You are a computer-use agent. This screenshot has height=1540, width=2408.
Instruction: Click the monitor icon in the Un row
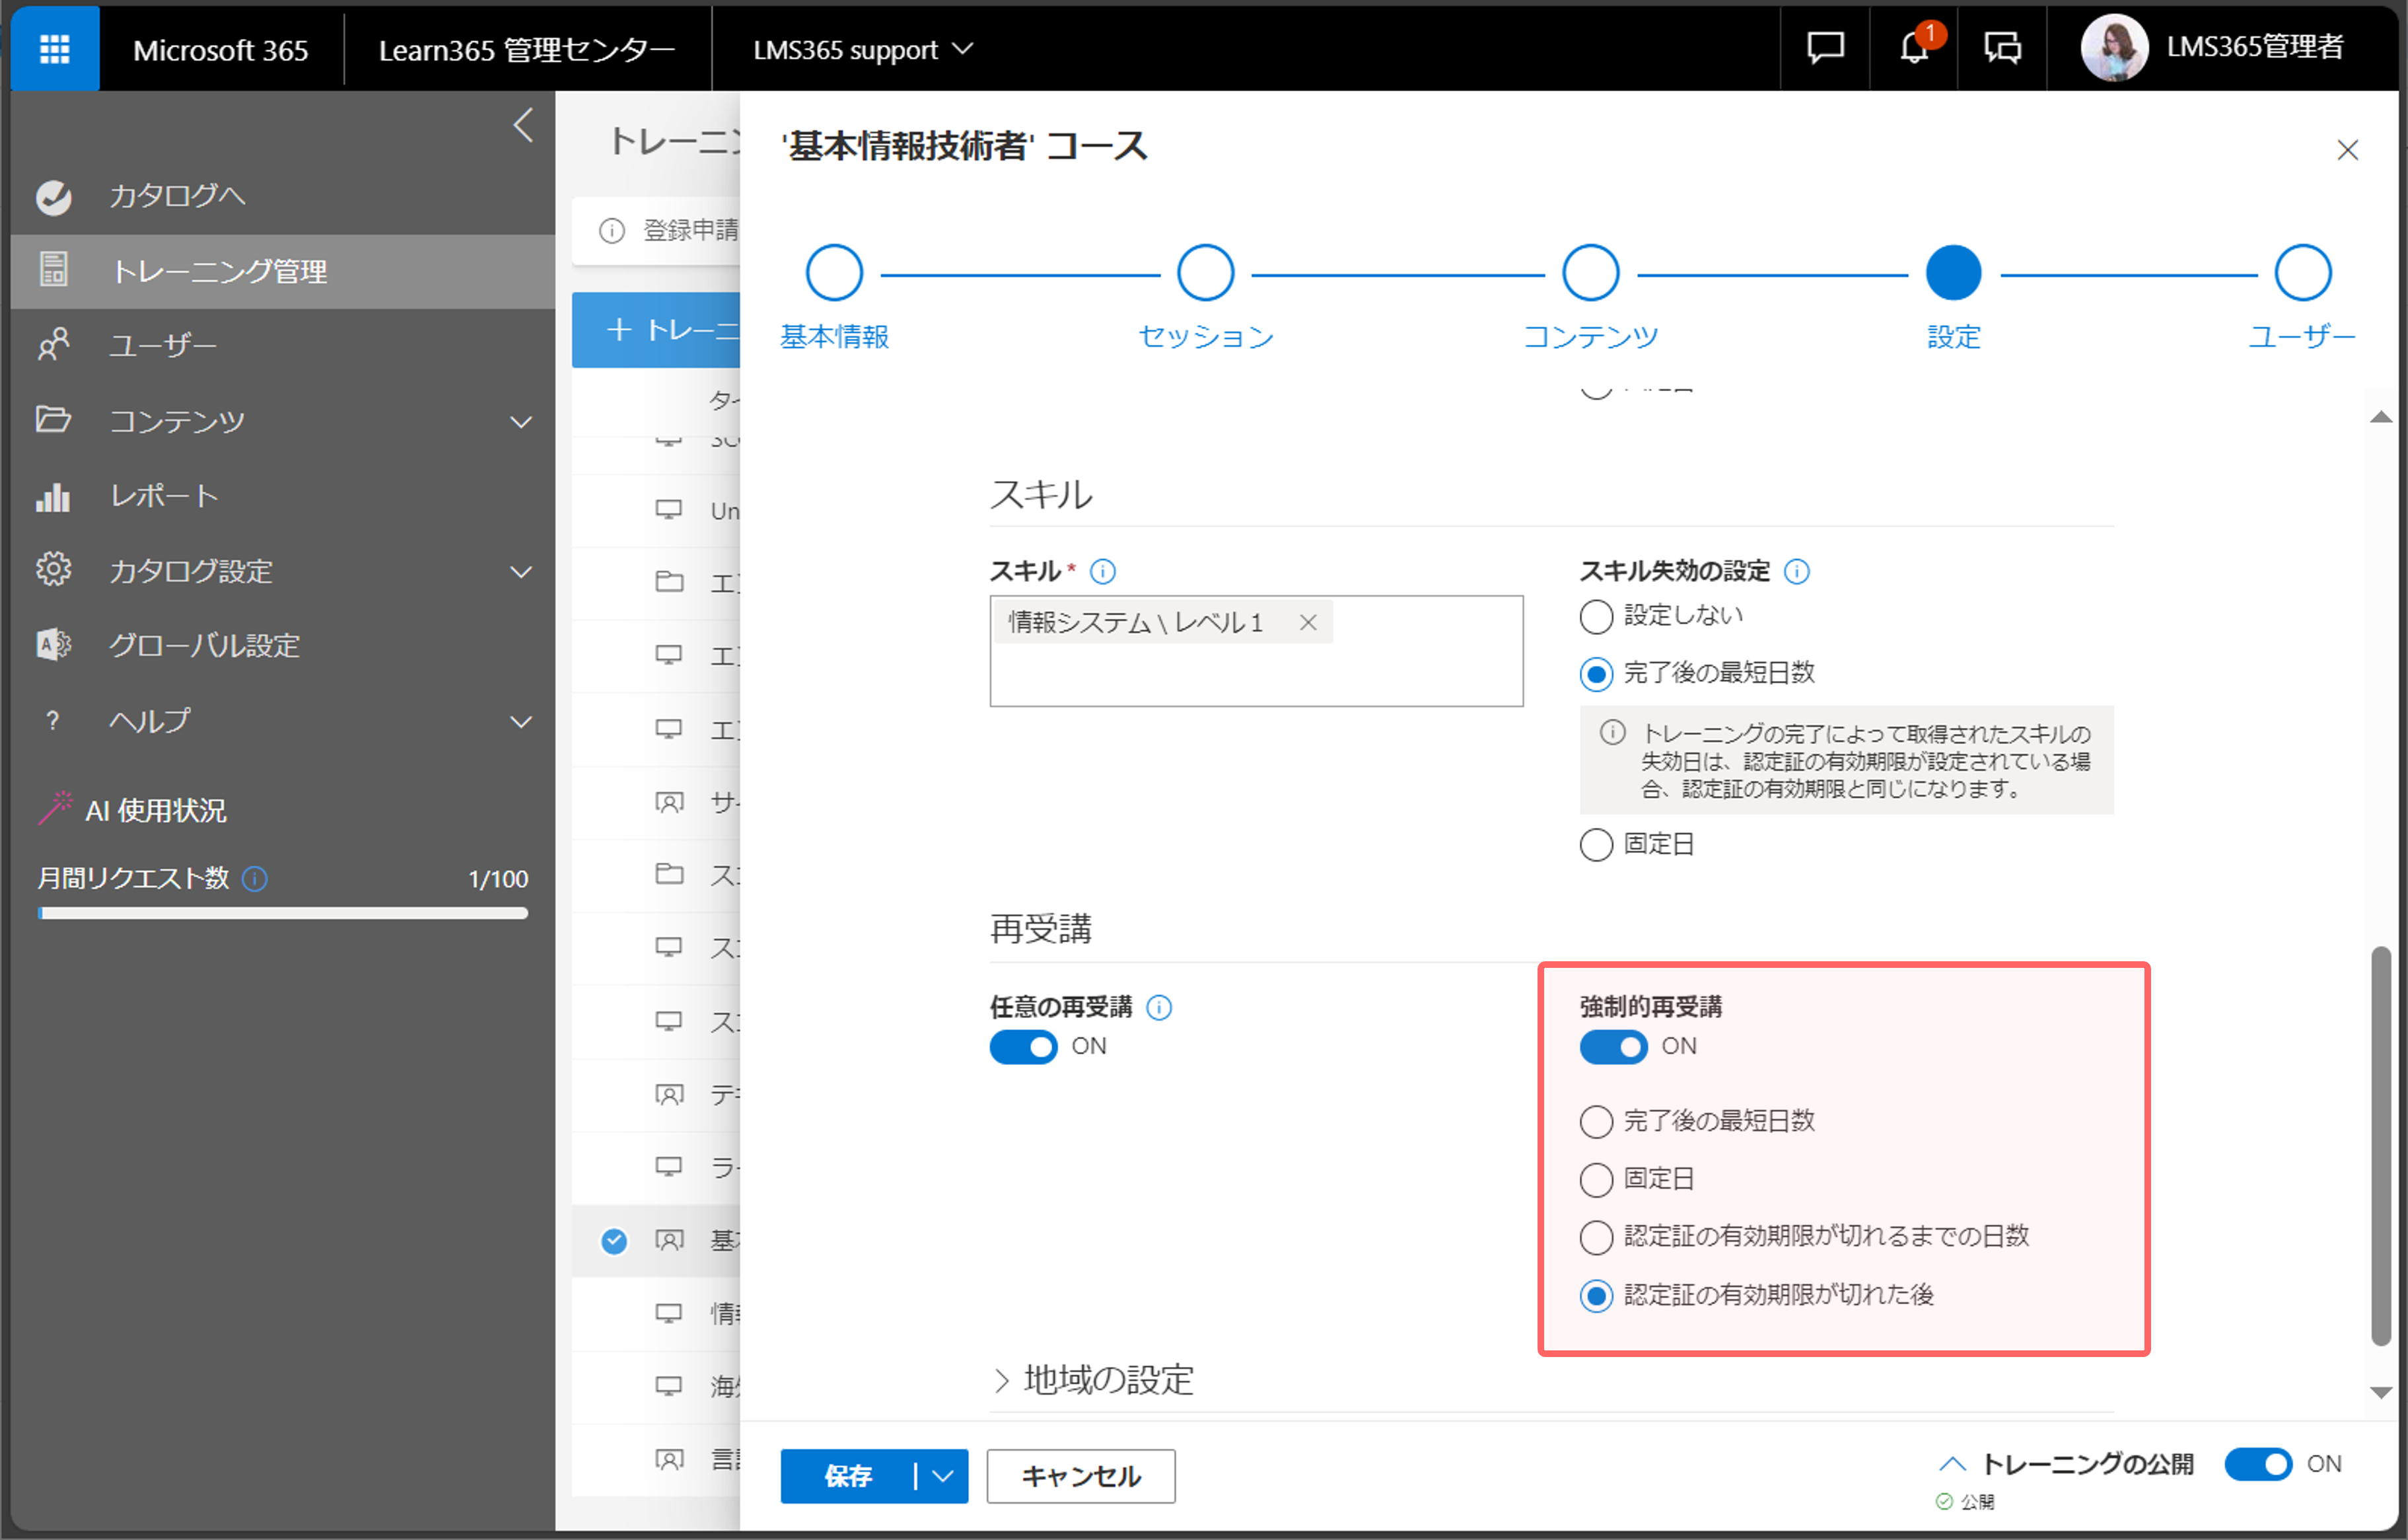click(668, 510)
